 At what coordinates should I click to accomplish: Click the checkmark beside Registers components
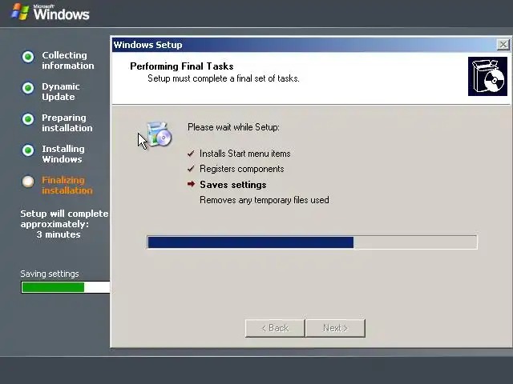click(191, 169)
